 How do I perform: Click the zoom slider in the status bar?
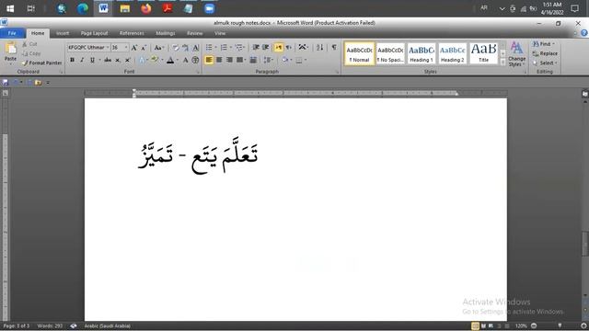click(x=560, y=325)
